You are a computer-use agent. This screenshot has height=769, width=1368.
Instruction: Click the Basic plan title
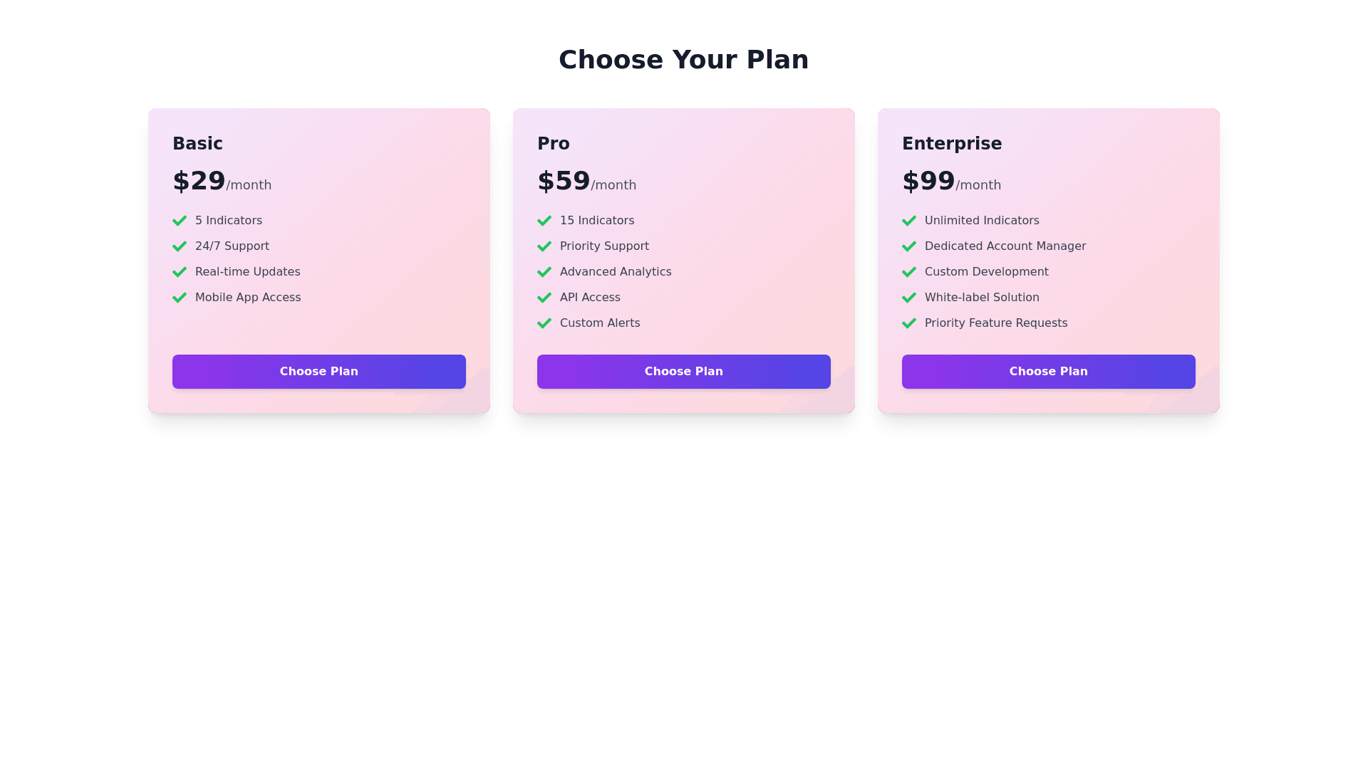tap(197, 144)
